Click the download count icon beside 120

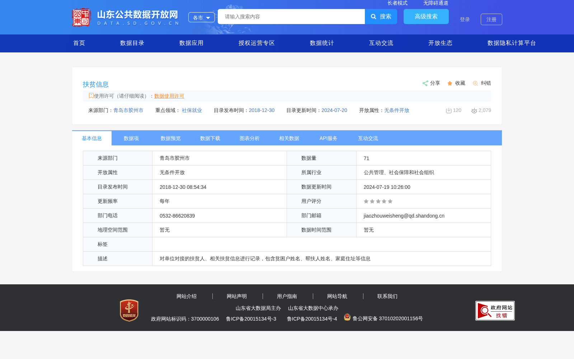click(448, 111)
